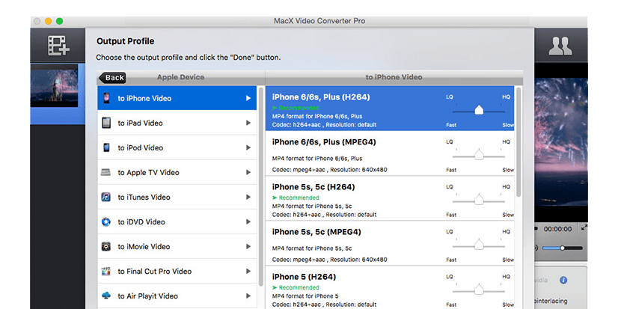Image resolution: width=618 pixels, height=309 pixels.
Task: Choose iPhone 5 (H264) profile
Action: 390,288
